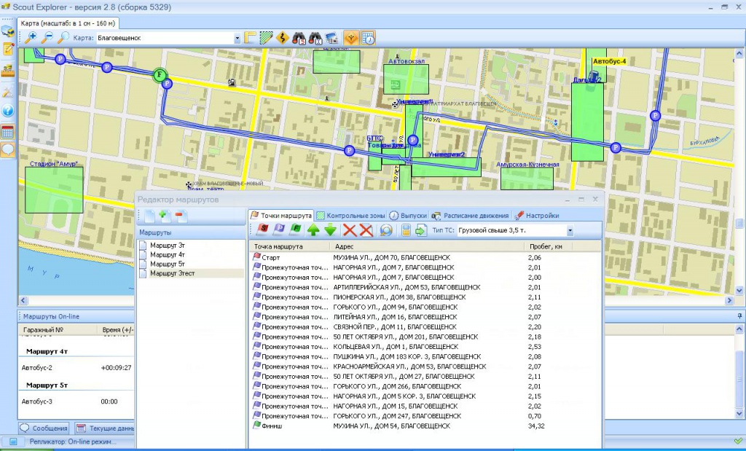The width and height of the screenshot is (746, 451).
Task: Move route point up with green arrow
Action: [x=313, y=231]
